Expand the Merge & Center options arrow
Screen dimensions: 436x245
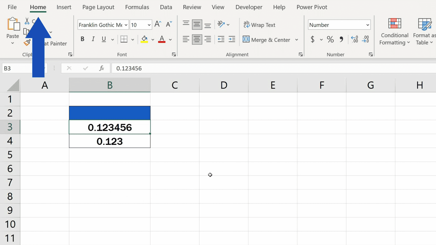click(x=297, y=40)
